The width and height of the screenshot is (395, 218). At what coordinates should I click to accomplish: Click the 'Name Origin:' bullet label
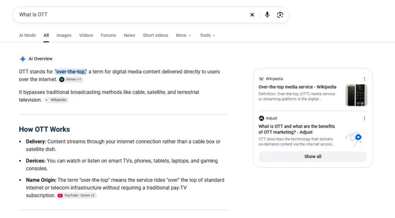click(41, 180)
